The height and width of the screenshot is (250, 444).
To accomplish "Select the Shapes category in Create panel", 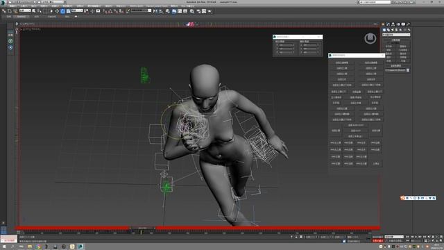I will [388, 30].
